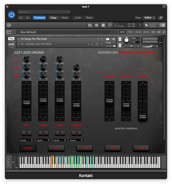172x185 pixels.
Task: Click the minimized view icon
Action: click(110, 25)
